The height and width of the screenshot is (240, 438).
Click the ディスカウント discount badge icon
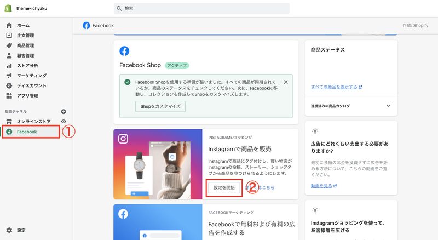pyautogui.click(x=9, y=85)
